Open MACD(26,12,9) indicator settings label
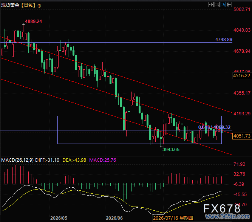This screenshot has width=252, height=222. [17, 160]
